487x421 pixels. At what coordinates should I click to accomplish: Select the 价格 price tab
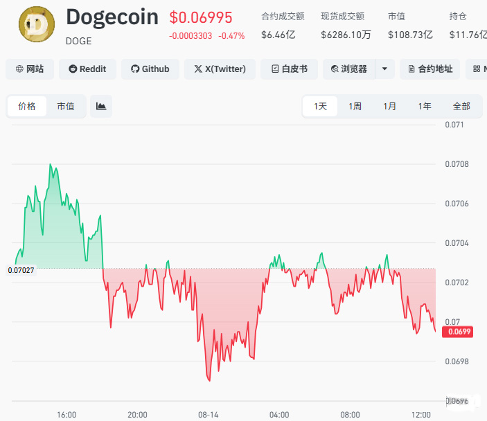coord(27,107)
